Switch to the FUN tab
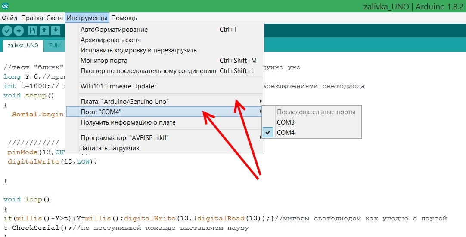The height and width of the screenshot is (237, 466). click(x=54, y=45)
